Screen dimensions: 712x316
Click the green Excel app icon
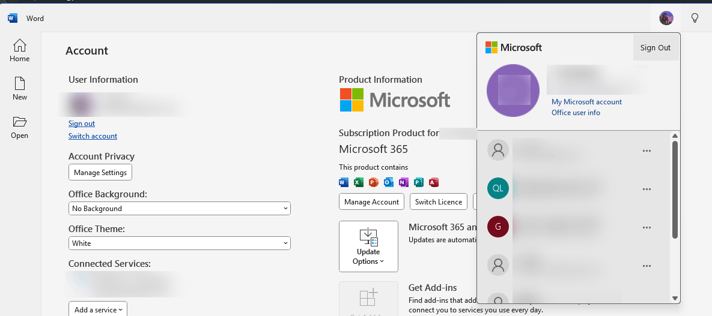coord(359,182)
